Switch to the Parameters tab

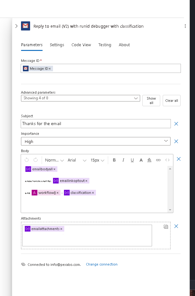tap(32, 45)
